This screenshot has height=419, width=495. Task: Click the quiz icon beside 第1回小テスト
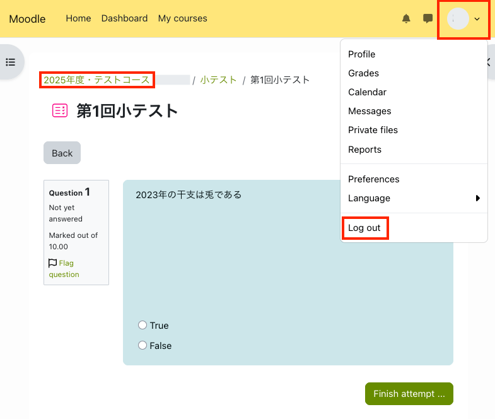pyautogui.click(x=60, y=111)
